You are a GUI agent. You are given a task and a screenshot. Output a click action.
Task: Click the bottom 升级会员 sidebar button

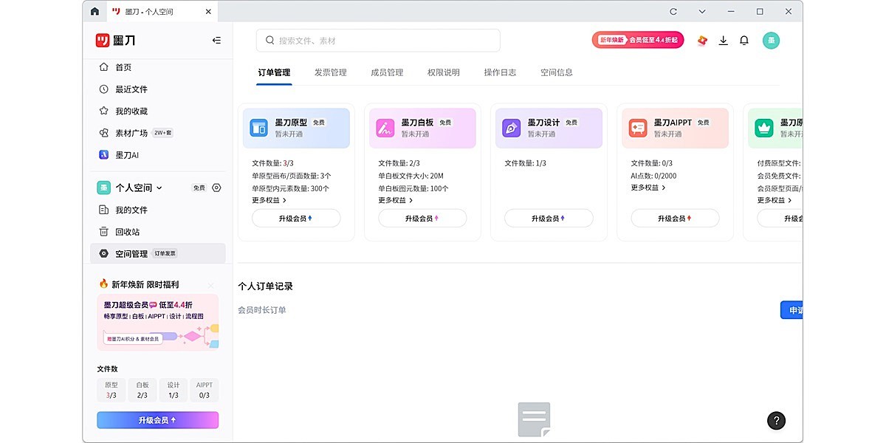pos(157,419)
